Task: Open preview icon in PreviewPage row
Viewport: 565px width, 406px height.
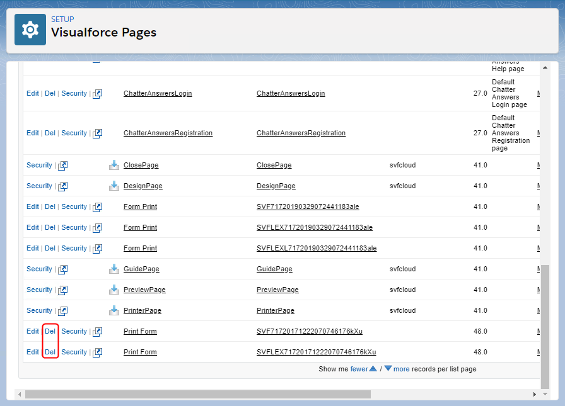Action: point(62,290)
